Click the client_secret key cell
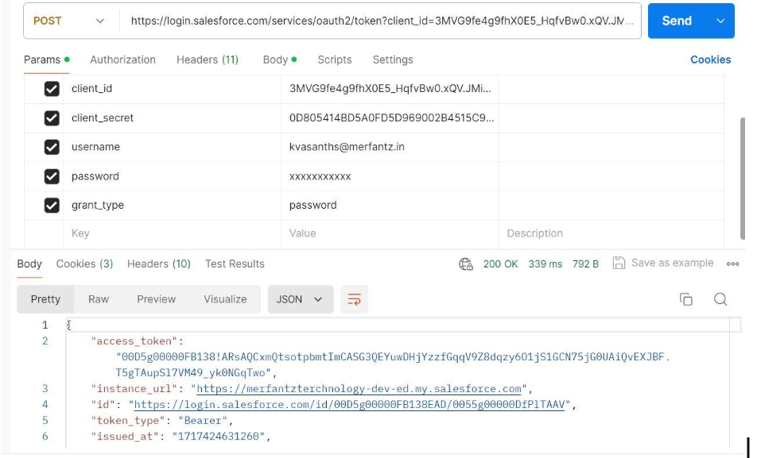This screenshot has width=757, height=458. (172, 118)
